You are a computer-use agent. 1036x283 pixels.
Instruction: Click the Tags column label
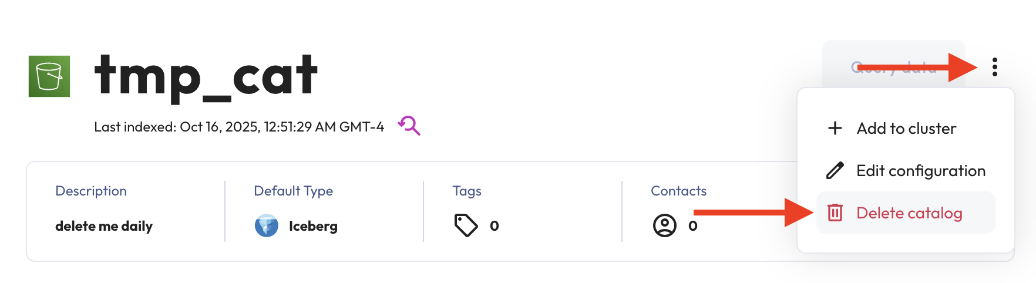pos(467,191)
